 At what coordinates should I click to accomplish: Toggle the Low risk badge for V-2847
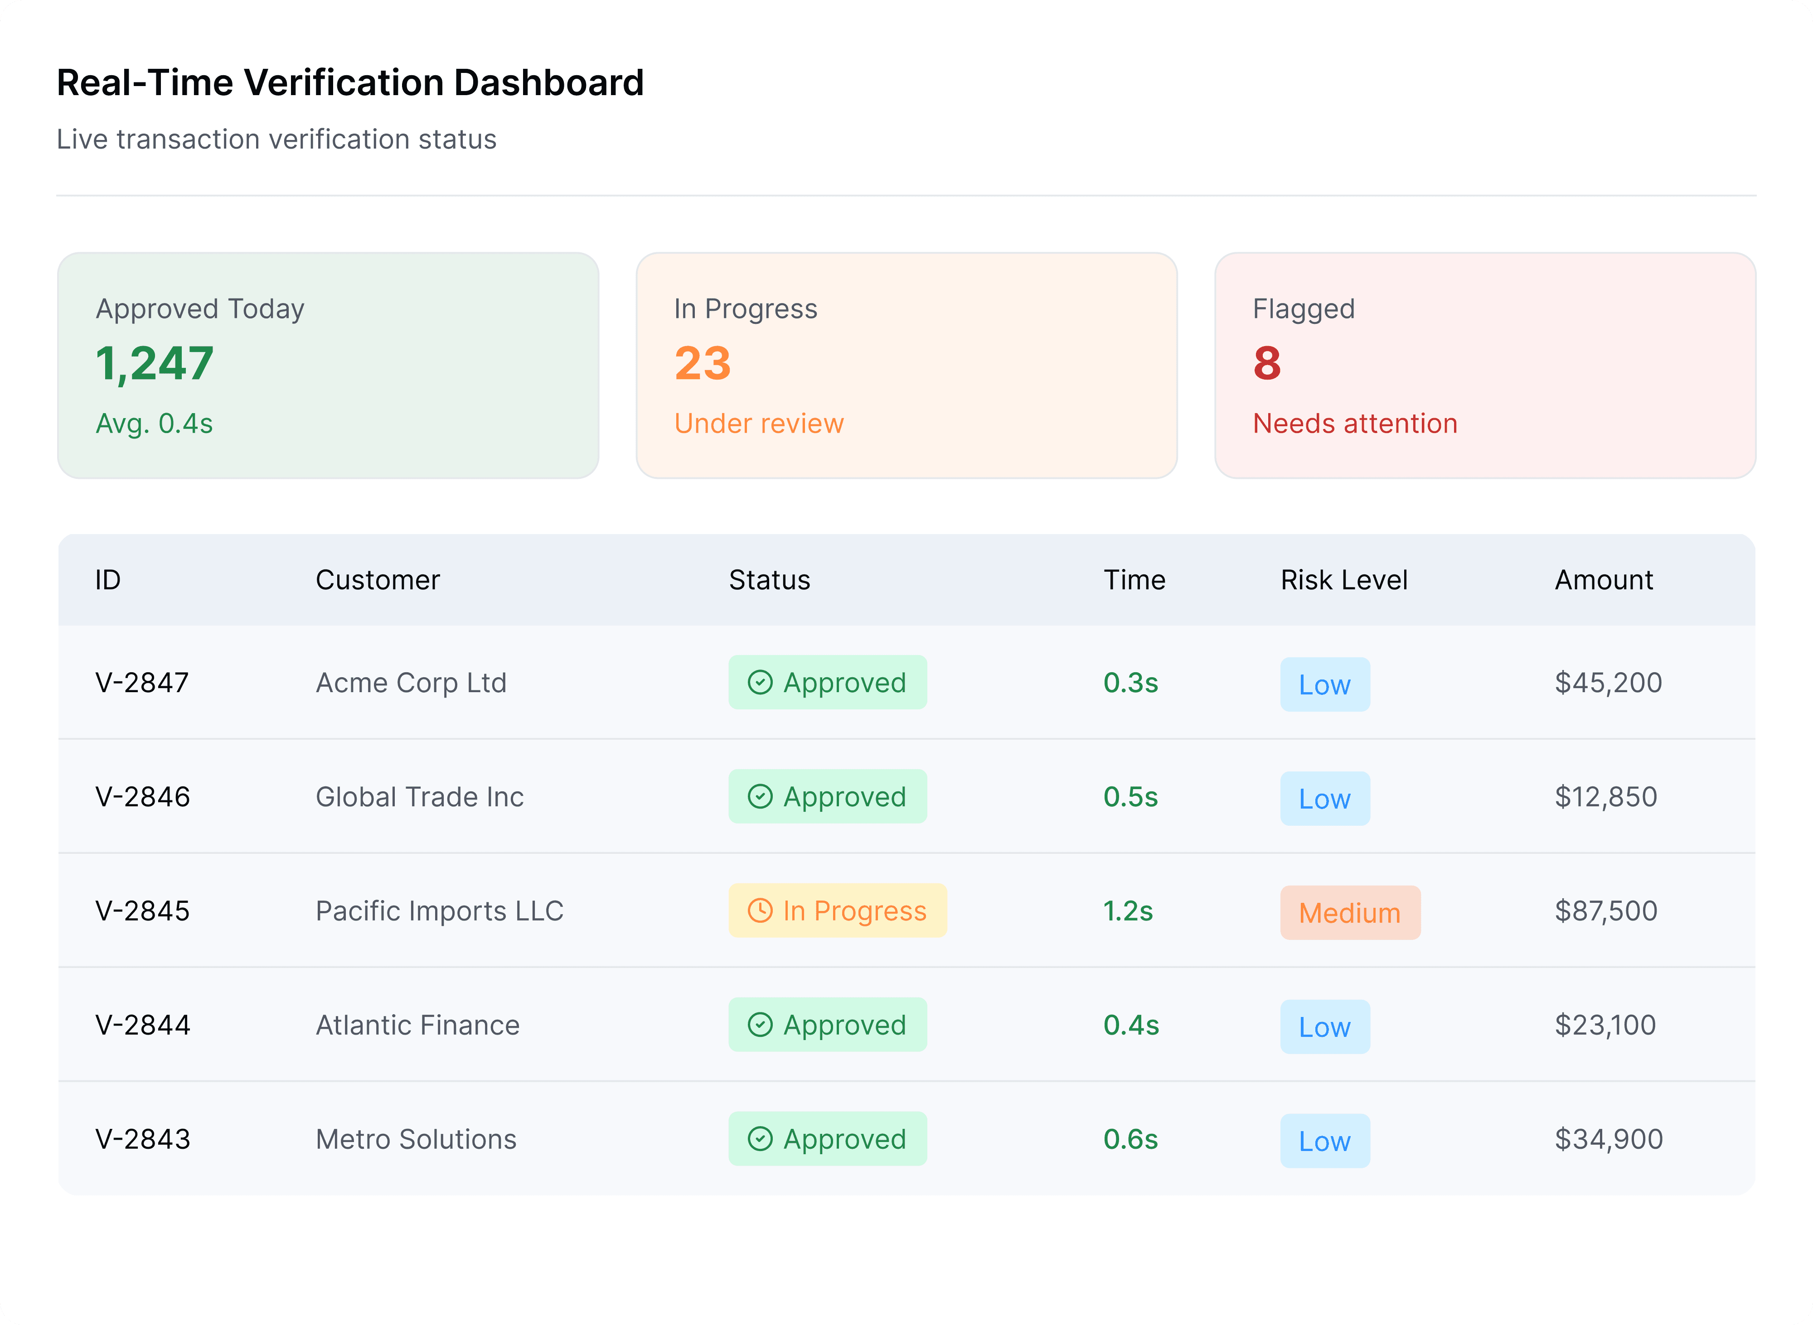(1324, 684)
